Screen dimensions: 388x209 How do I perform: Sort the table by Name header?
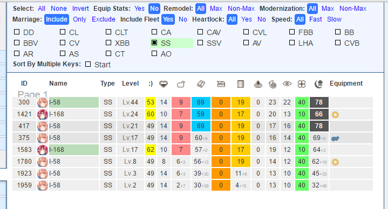pyautogui.click(x=58, y=83)
